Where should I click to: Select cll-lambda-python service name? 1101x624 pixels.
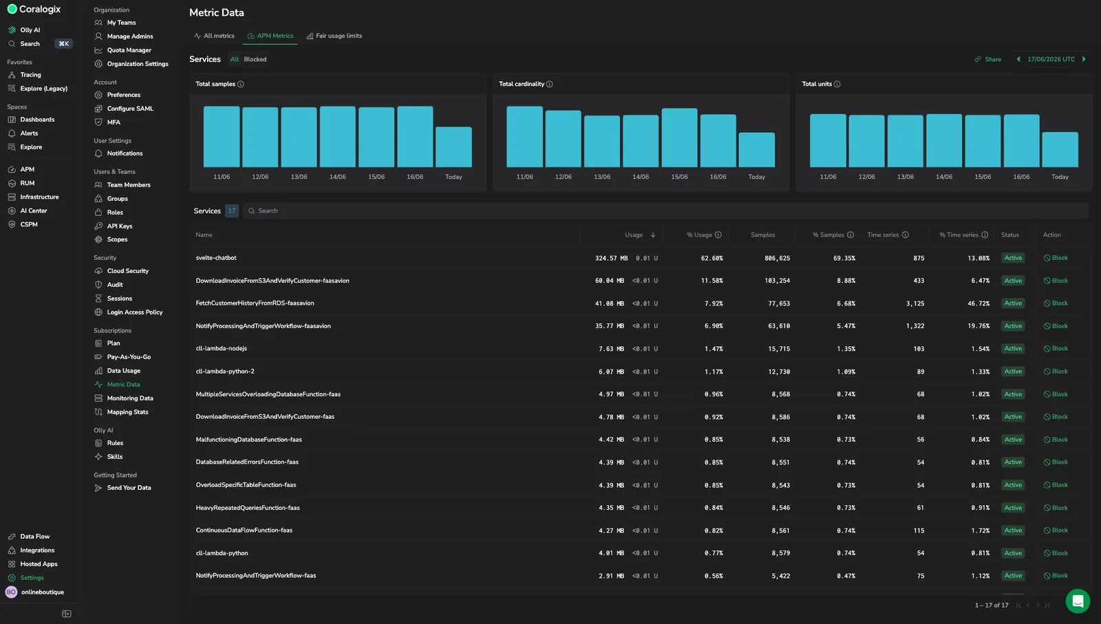(x=222, y=552)
